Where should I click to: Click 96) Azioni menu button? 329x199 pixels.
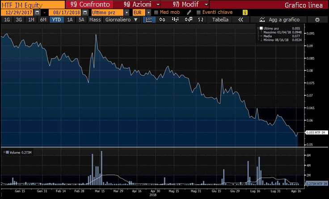tap(137, 4)
